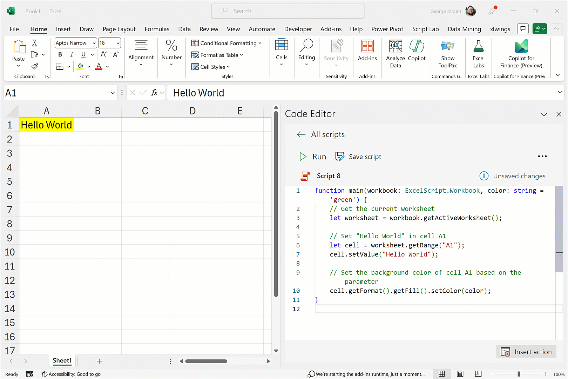Image resolution: width=568 pixels, height=379 pixels.
Task: Toggle italic formatting
Action: pos(72,54)
